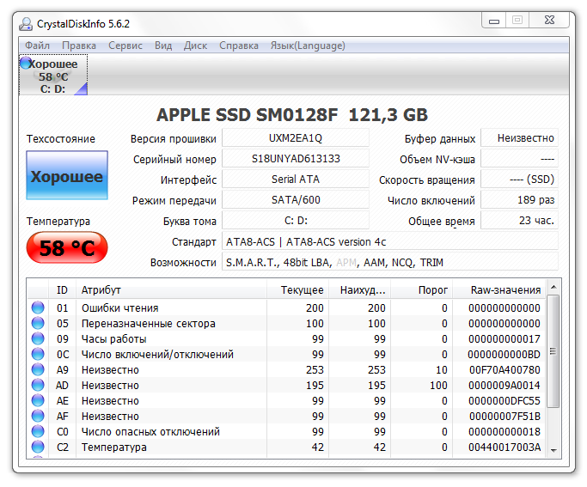Click the Атрибут column header
The image size is (587, 487).
click(171, 290)
